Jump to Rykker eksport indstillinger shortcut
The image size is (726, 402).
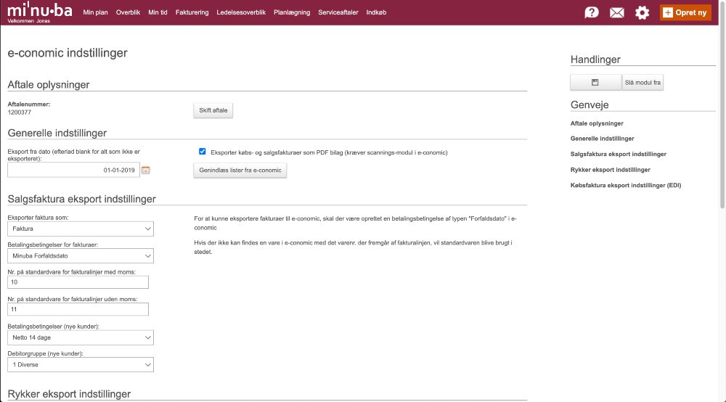point(610,170)
